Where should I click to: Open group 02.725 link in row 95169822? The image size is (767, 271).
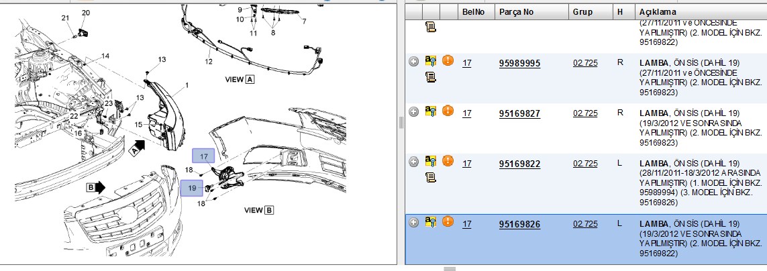tap(585, 164)
